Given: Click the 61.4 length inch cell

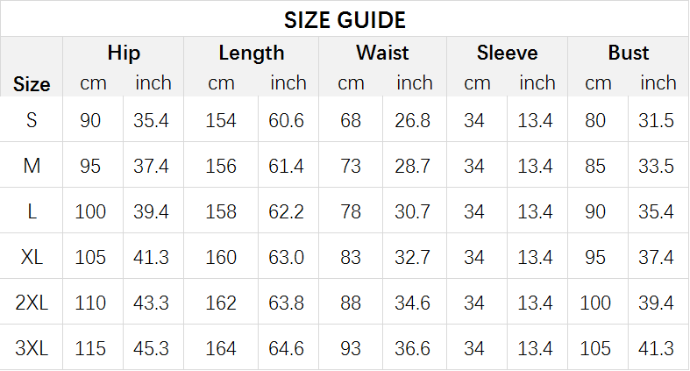Looking at the screenshot, I should point(286,166).
